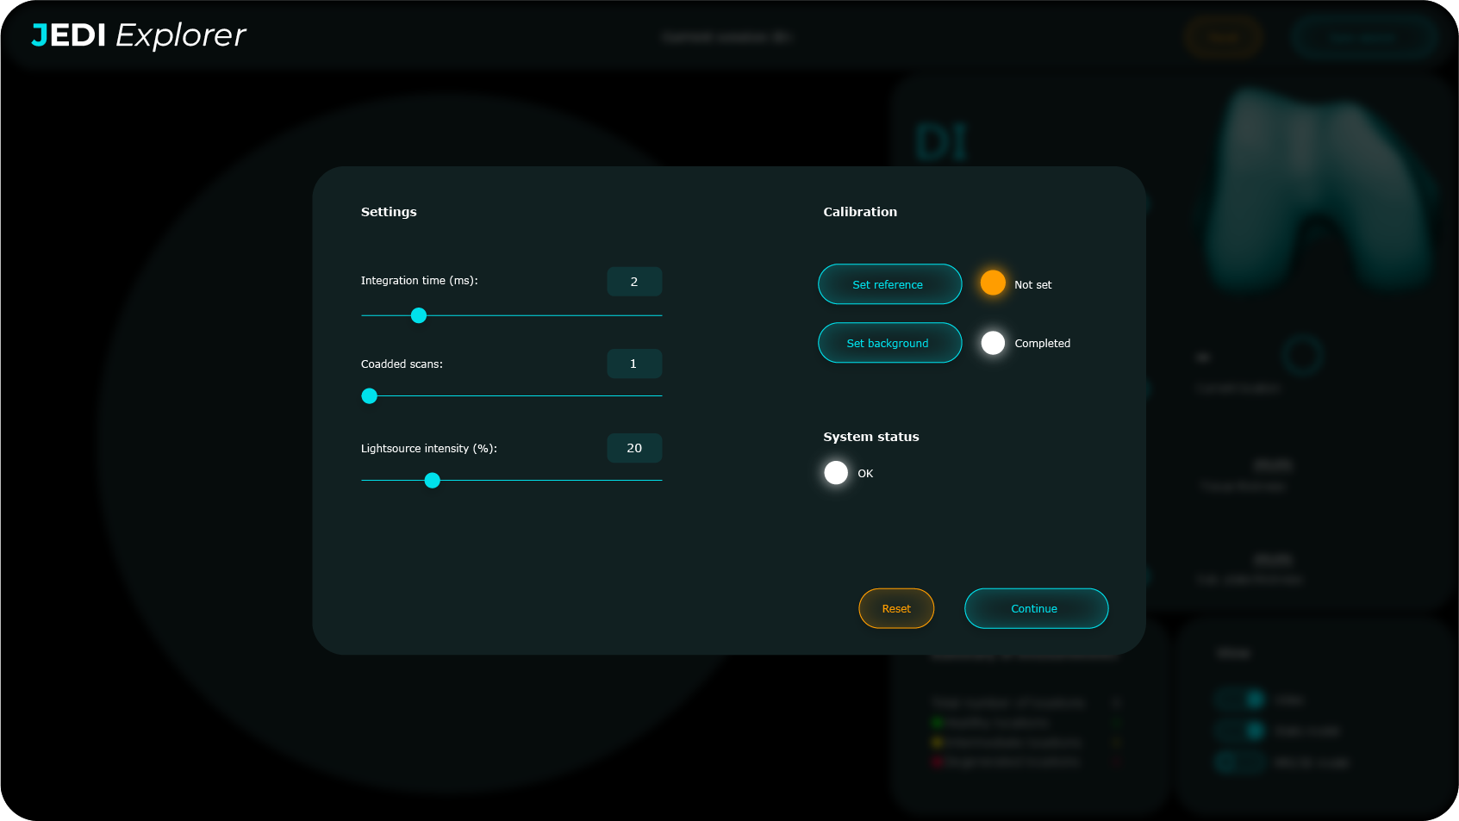
Task: Click Continue to close the settings dialog
Action: [x=1036, y=608]
